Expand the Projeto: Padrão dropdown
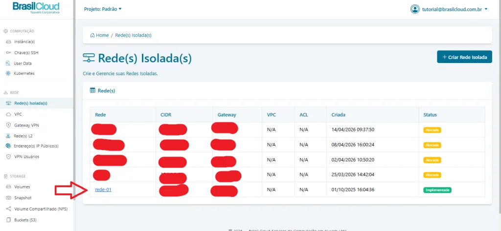501x231 pixels. [103, 9]
